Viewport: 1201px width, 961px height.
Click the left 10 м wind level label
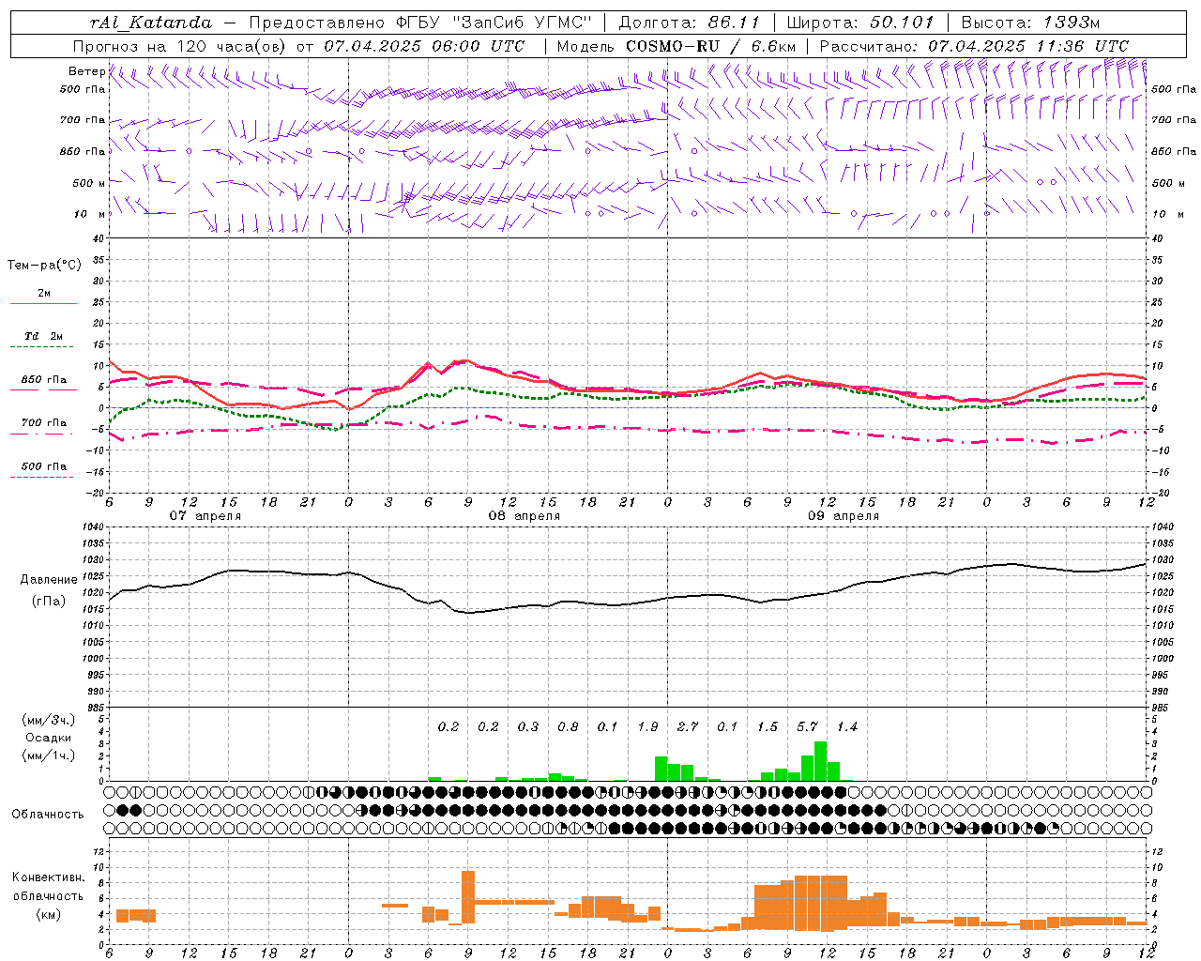(90, 214)
